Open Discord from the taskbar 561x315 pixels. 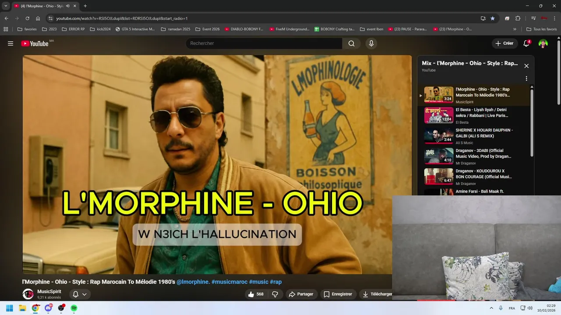point(48,308)
